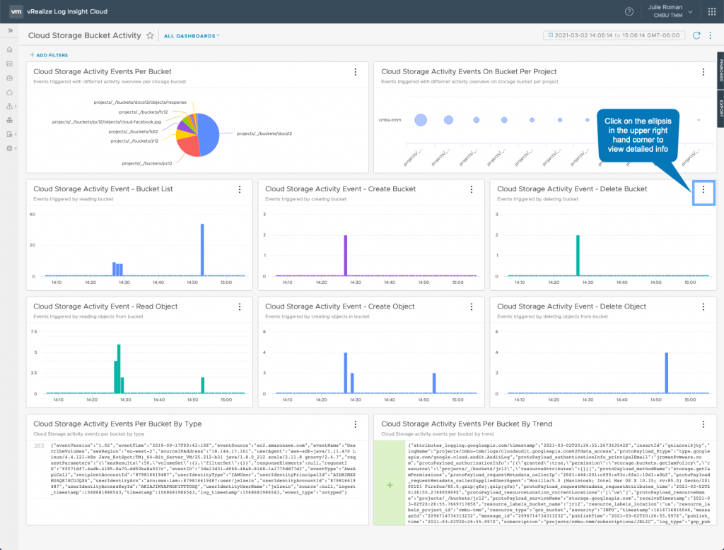Open the settings gear icon in sidebar
Viewport: 724px width, 550px height.
[10, 148]
